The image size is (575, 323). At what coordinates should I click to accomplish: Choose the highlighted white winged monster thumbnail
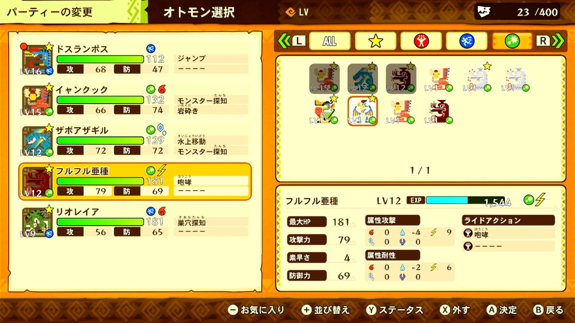tap(363, 111)
